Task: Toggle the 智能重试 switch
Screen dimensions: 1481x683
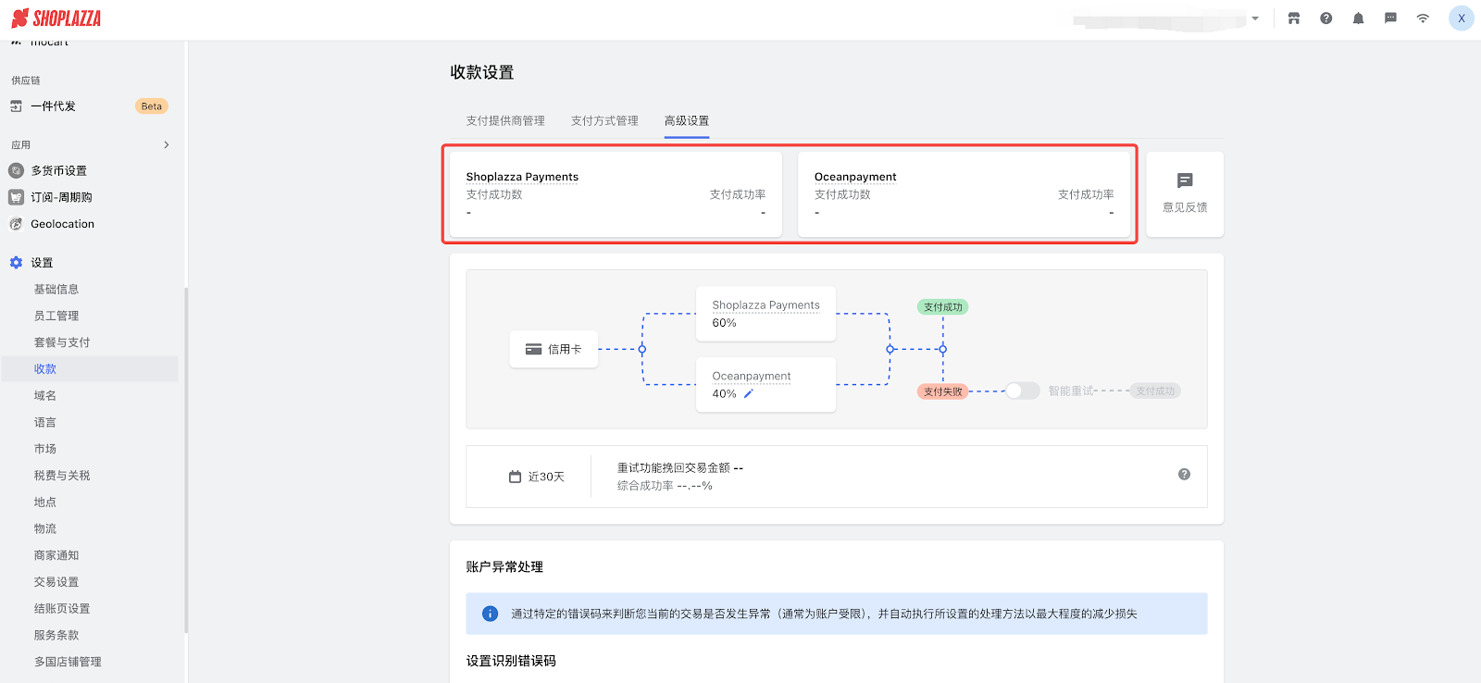Action: pos(1023,391)
